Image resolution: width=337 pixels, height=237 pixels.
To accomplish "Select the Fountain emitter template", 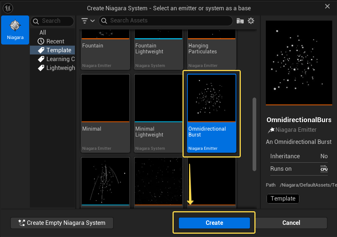I will [x=105, y=49].
